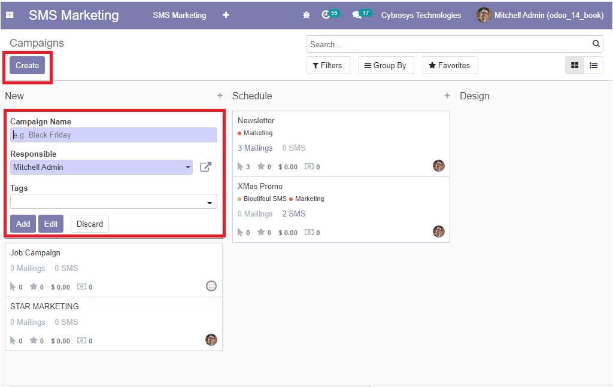Click the Discard button
This screenshot has width=613, height=387.
coord(90,224)
